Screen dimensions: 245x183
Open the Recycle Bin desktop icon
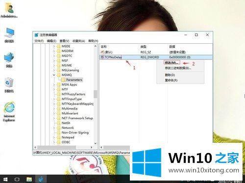9,85
